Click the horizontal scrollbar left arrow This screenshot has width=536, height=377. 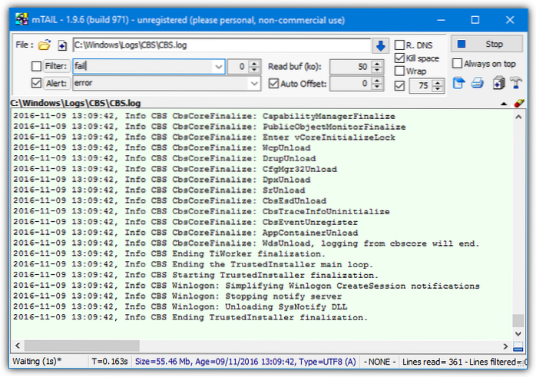point(18,346)
